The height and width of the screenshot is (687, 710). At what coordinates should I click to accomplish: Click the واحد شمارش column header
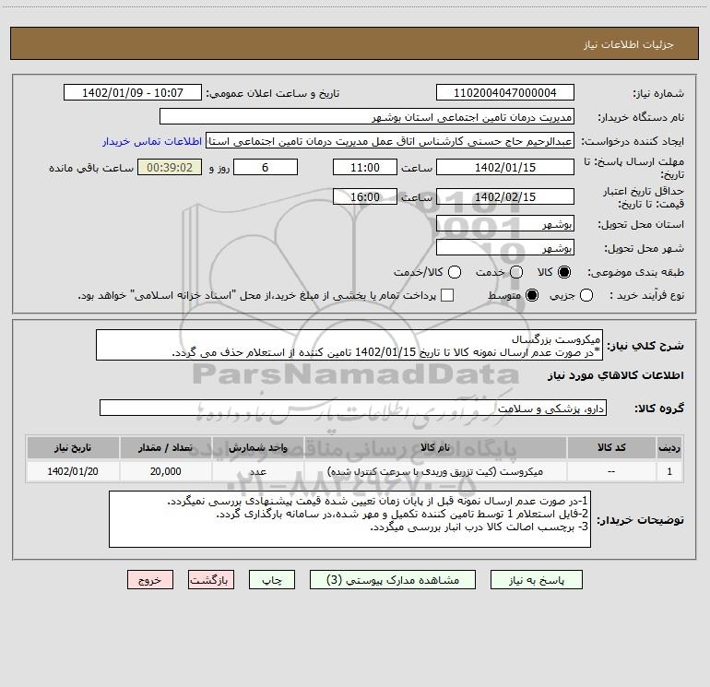tap(257, 447)
